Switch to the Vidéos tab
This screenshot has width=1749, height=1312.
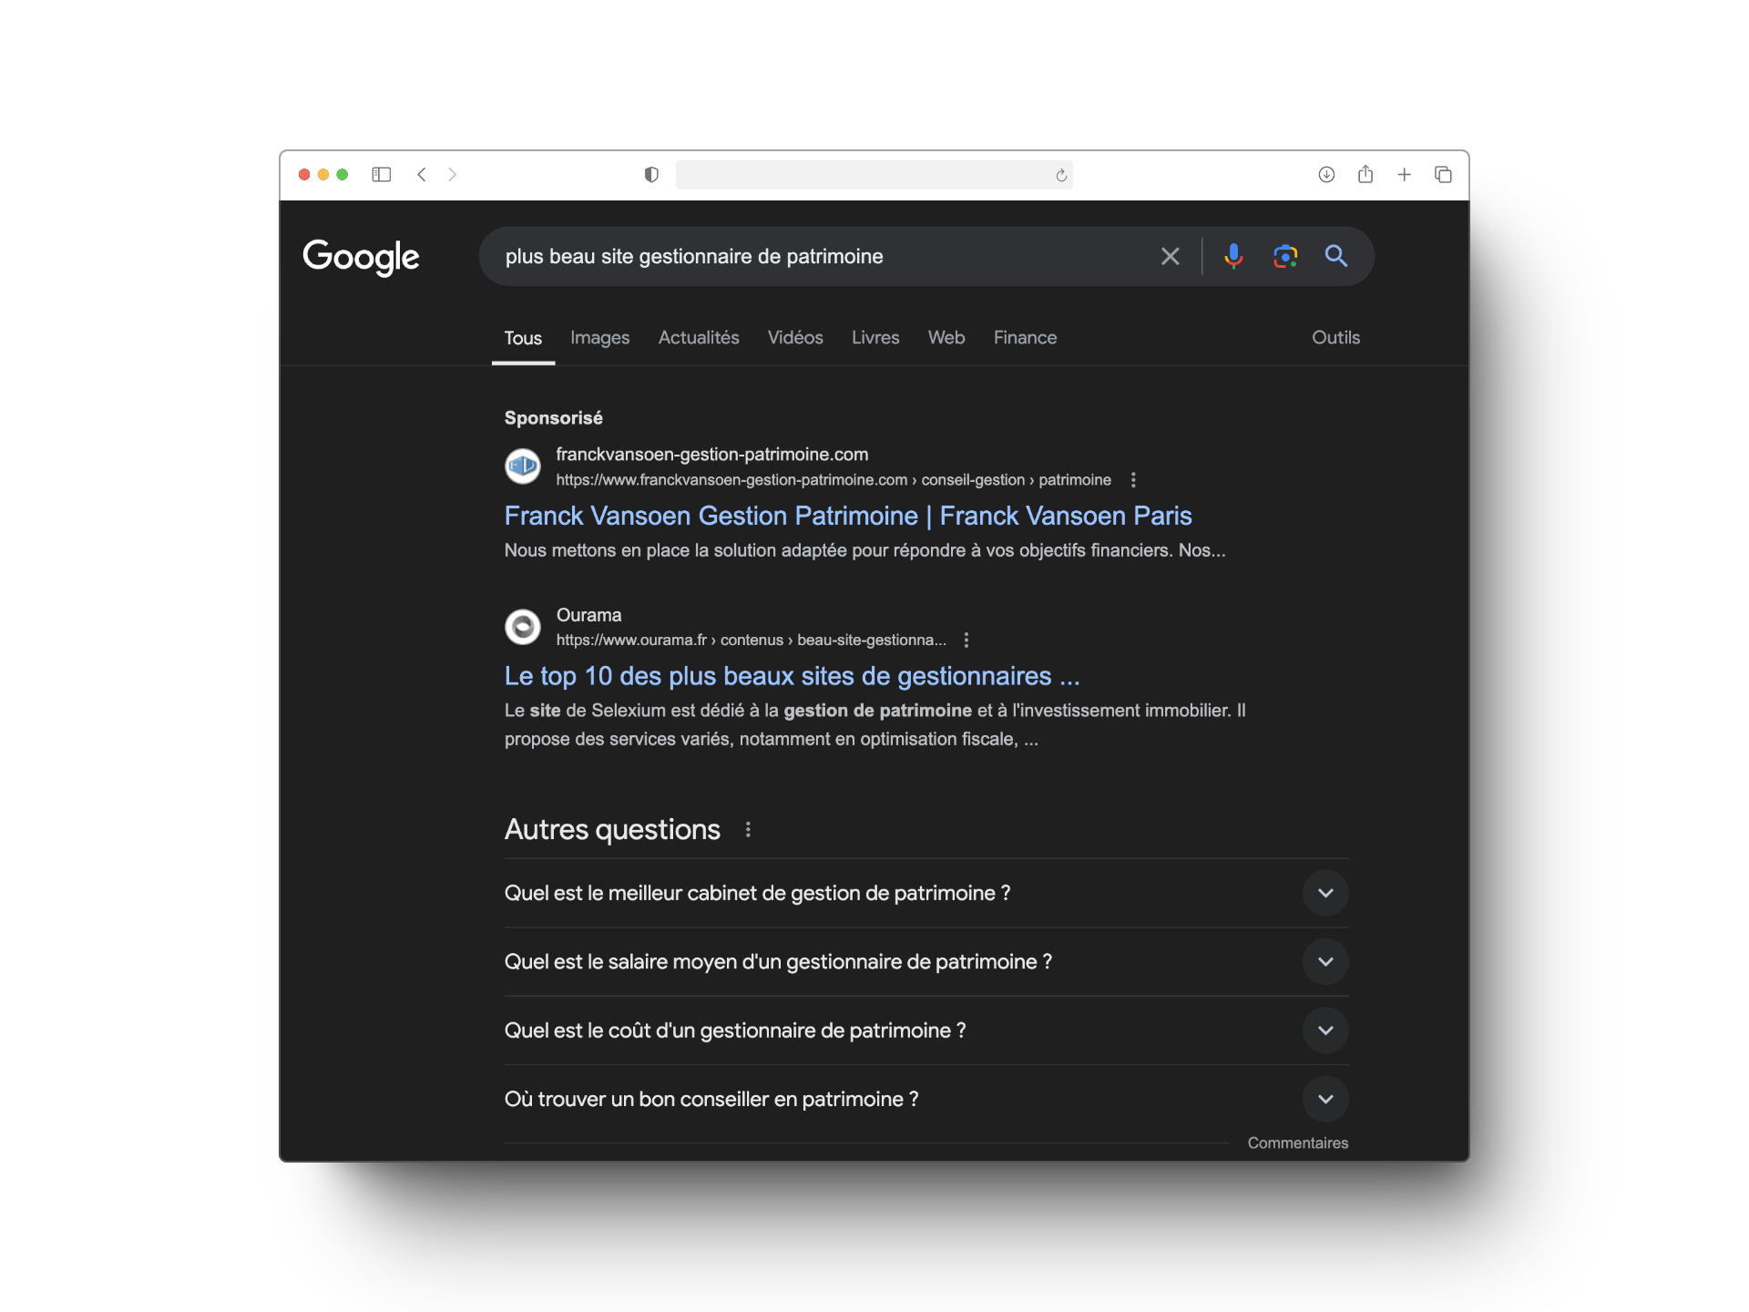(x=795, y=338)
